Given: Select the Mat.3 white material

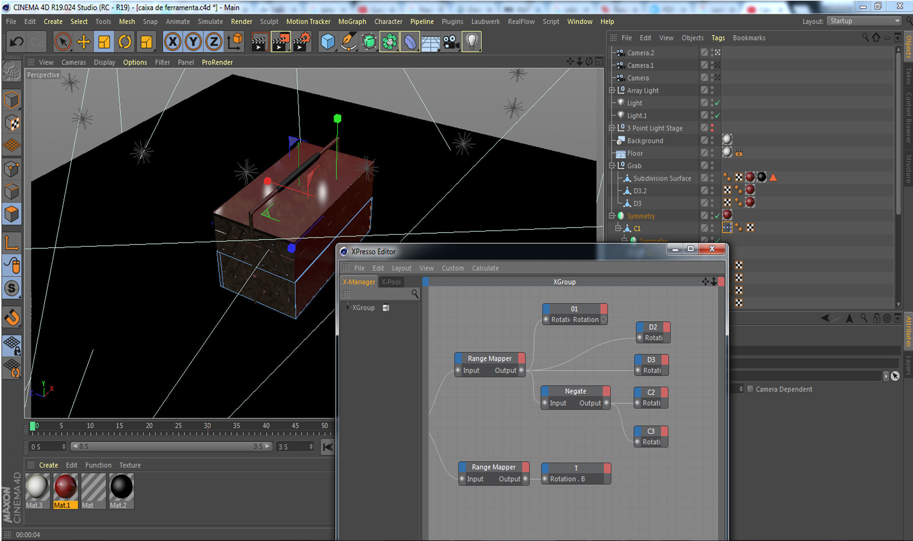Looking at the screenshot, I should point(37,491).
